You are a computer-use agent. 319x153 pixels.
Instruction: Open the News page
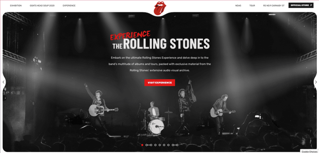238,6
